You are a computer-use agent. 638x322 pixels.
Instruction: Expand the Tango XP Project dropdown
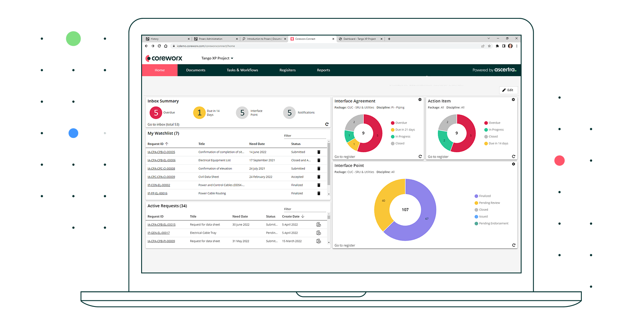[217, 58]
